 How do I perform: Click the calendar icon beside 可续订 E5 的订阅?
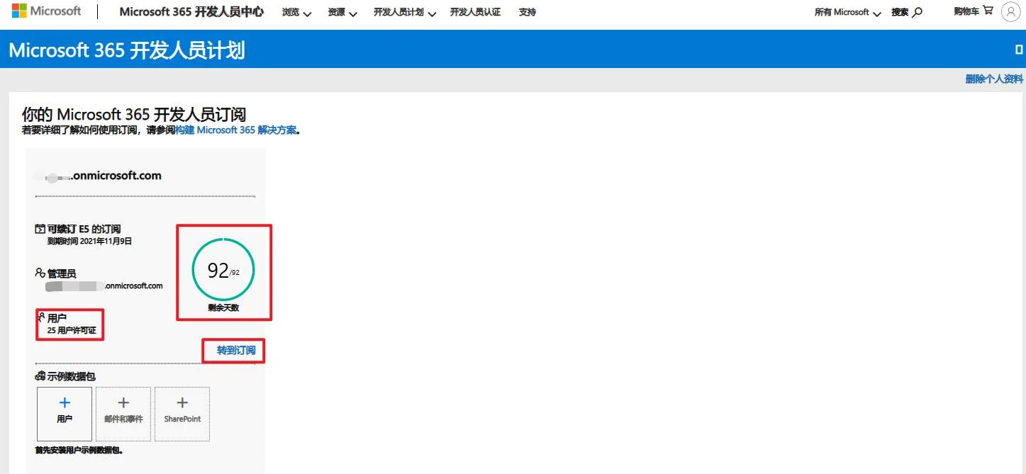point(40,228)
